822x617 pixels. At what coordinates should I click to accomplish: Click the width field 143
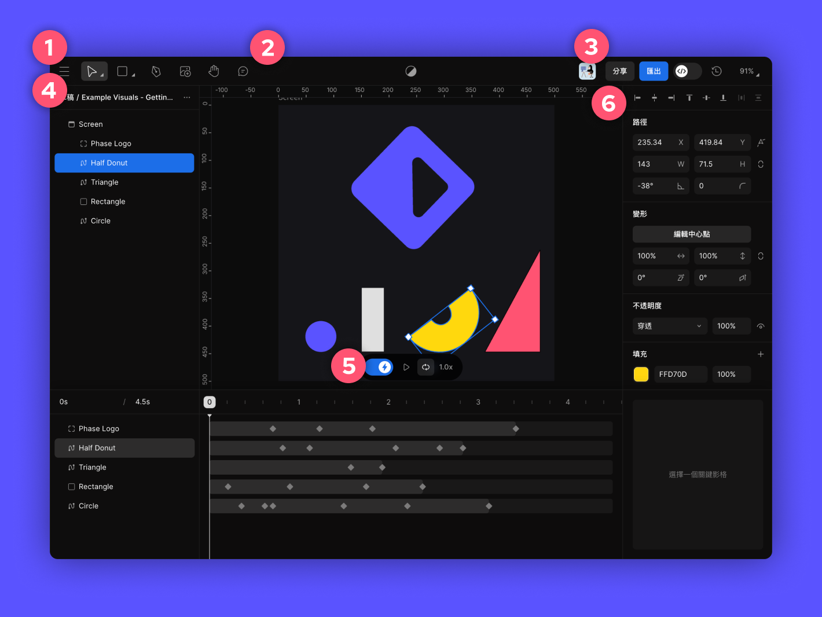[660, 164]
